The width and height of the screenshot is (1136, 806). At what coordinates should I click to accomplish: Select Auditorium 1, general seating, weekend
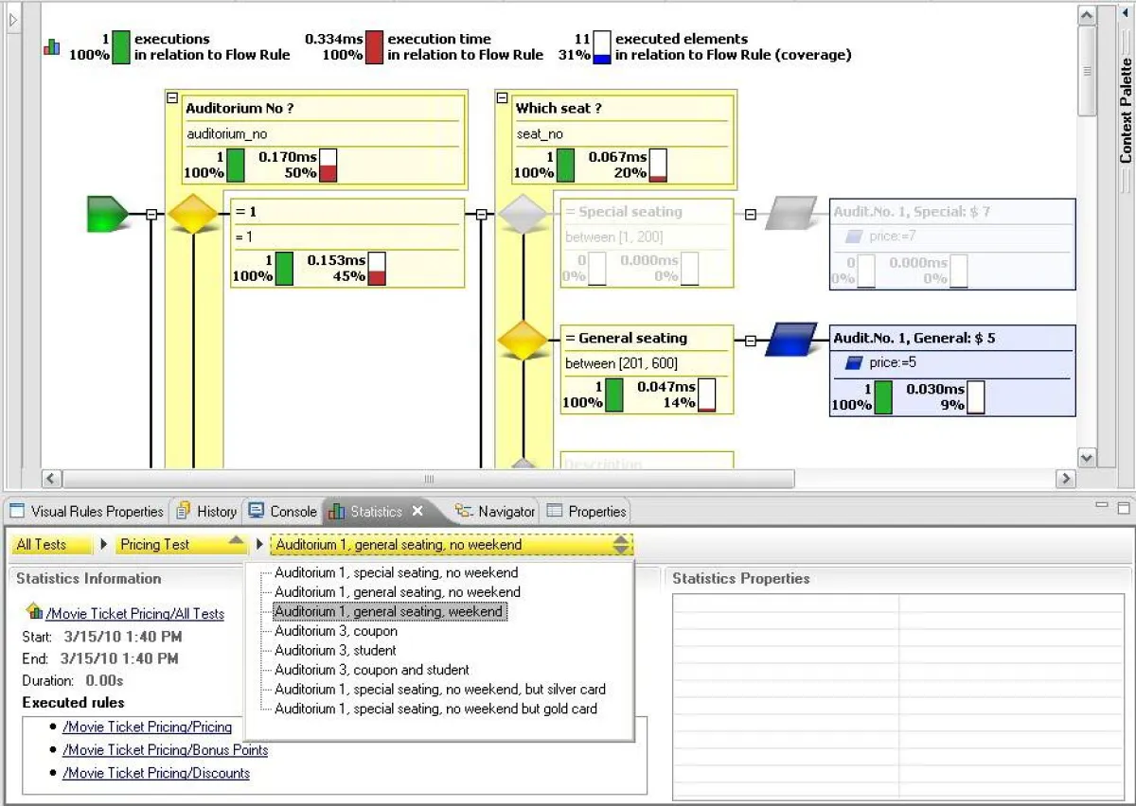tap(388, 612)
